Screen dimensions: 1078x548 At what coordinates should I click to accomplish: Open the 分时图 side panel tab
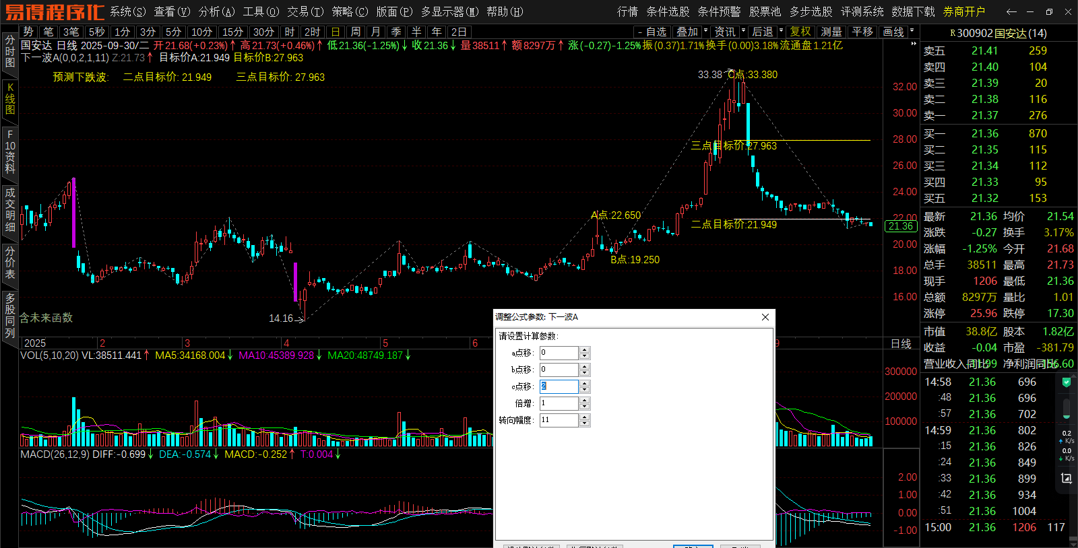pos(9,51)
